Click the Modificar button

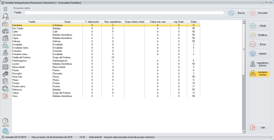click(x=259, y=35)
